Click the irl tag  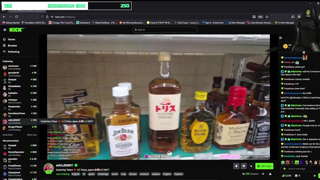coord(84,174)
